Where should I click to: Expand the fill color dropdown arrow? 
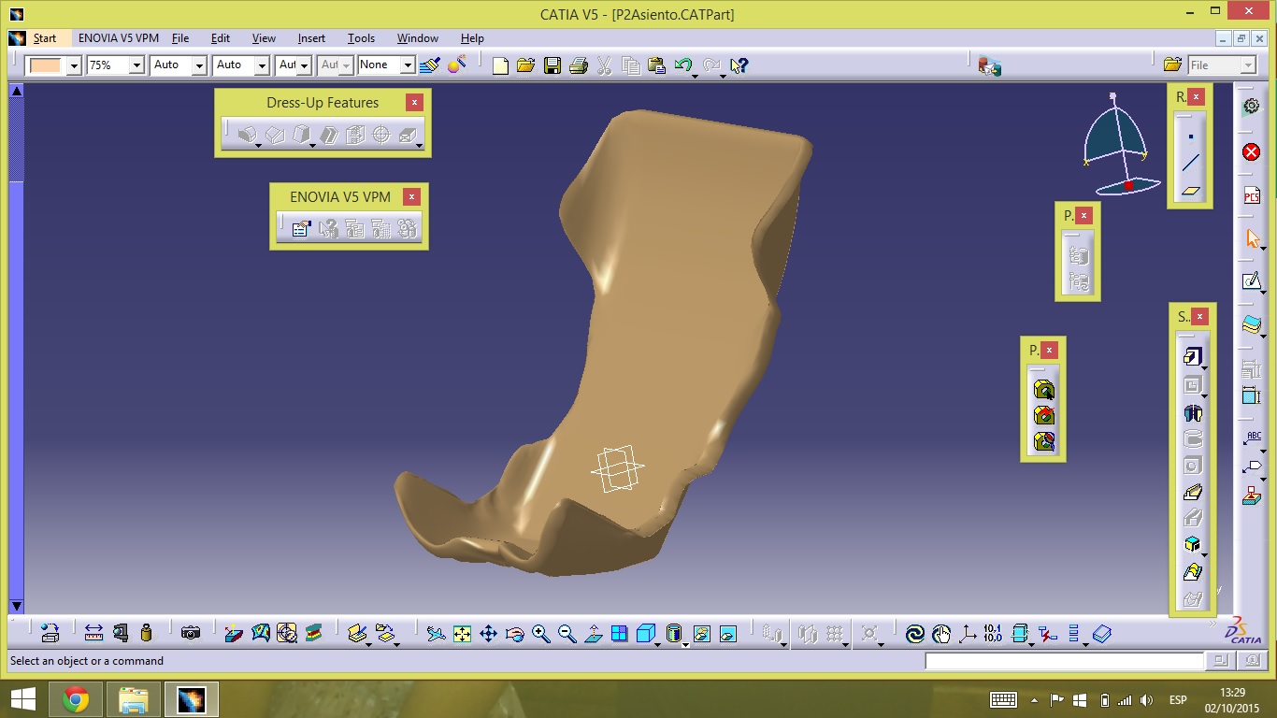click(x=74, y=65)
